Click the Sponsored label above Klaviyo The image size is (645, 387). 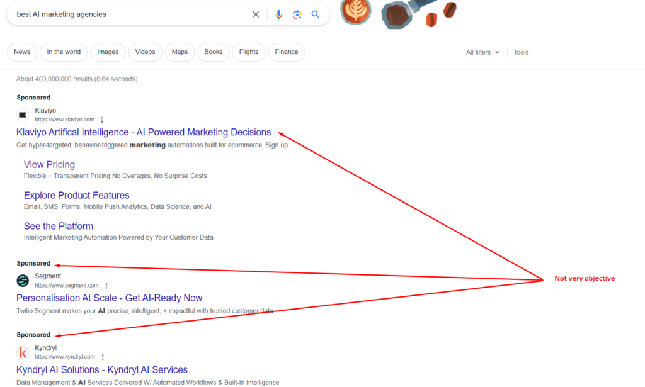tap(33, 98)
